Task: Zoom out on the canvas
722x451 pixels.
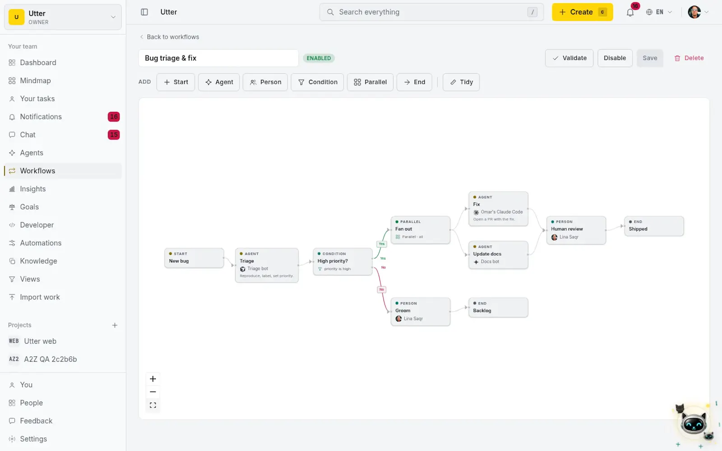Action: coord(153,392)
